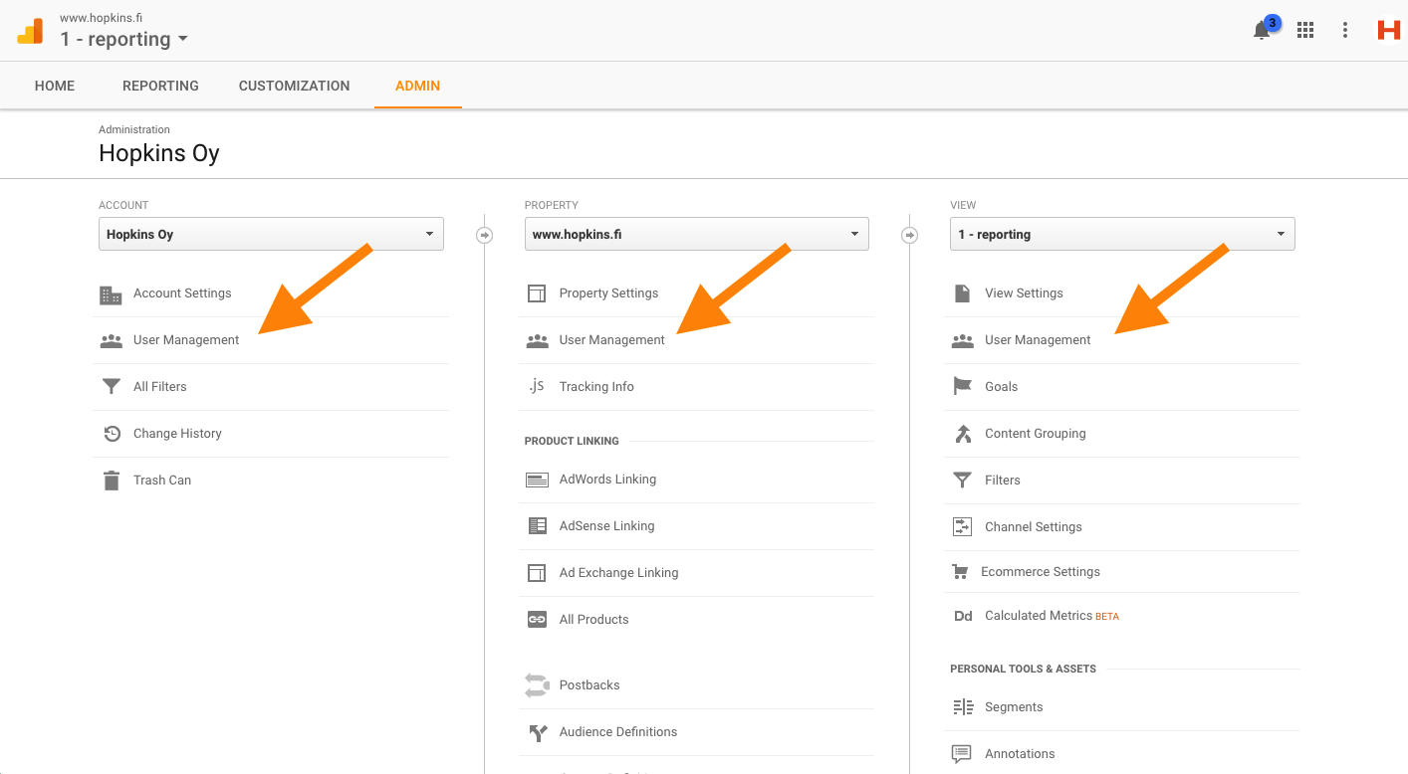Click the Property Settings window icon
1408x774 pixels.
[537, 293]
